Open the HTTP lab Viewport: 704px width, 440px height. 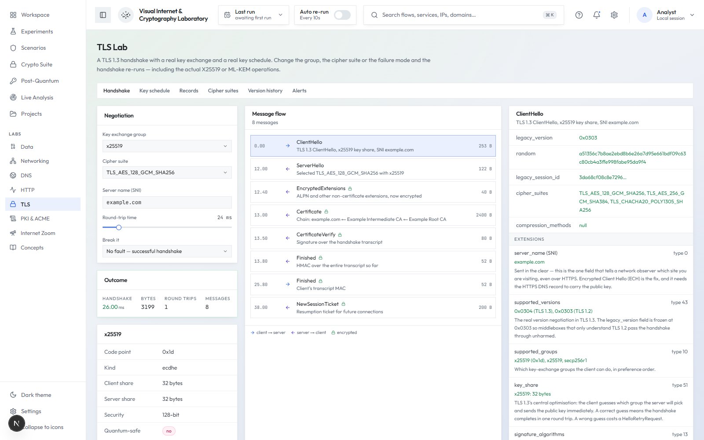(43, 190)
